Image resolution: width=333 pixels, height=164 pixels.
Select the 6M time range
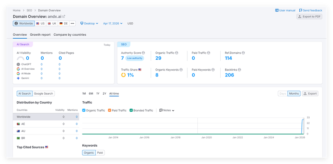[91, 94]
